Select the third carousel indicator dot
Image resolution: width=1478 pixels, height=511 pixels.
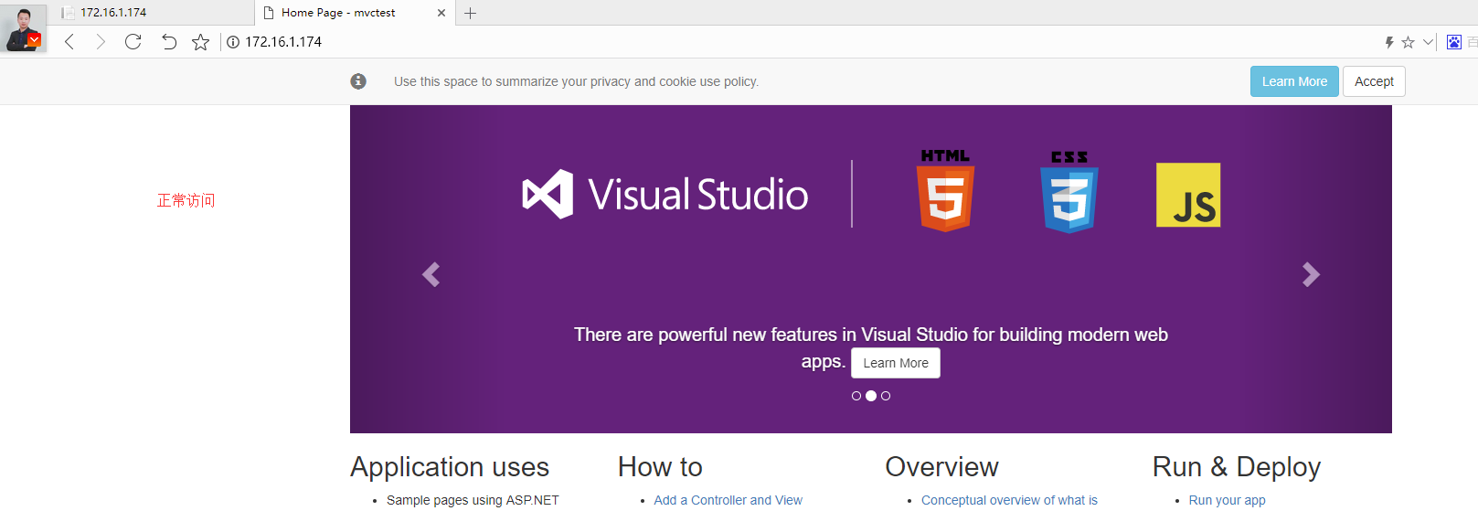pyautogui.click(x=886, y=396)
